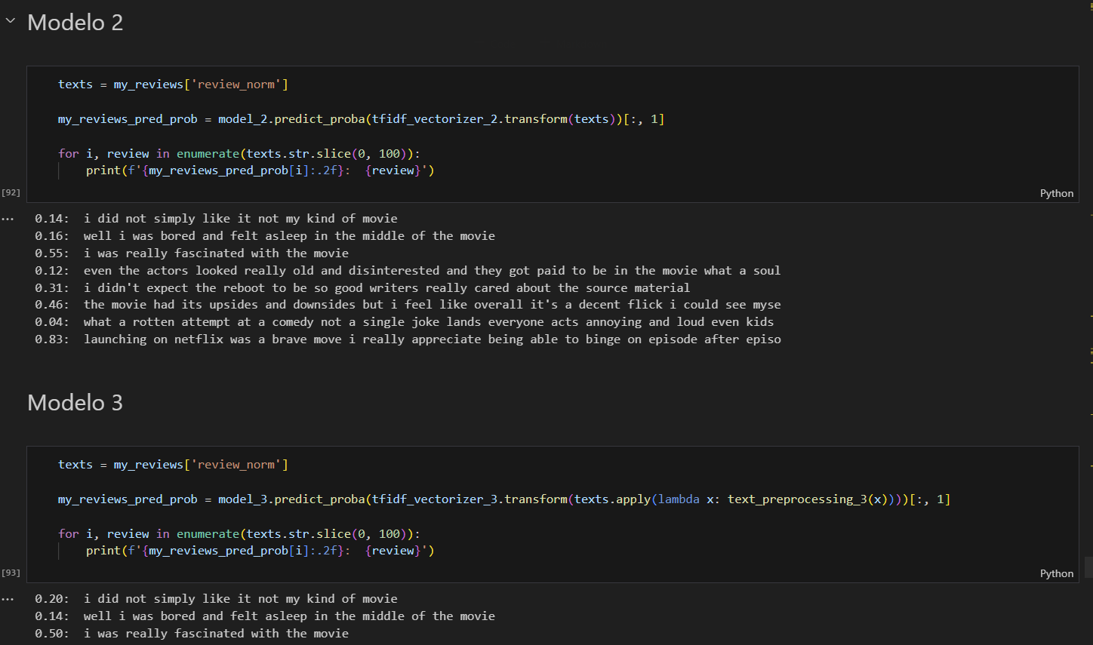Click the print statement in the Modelo 3 cell

click(x=260, y=551)
